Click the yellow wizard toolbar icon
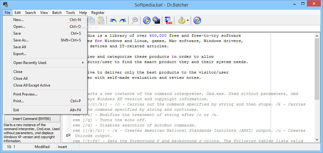The height and width of the screenshot is (153, 323). click(x=182, y=20)
